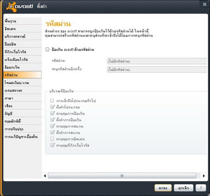Toggle การเข้าถึงโปรแกรมทั่วไป checkbox
210x196 pixels.
(x=52, y=101)
